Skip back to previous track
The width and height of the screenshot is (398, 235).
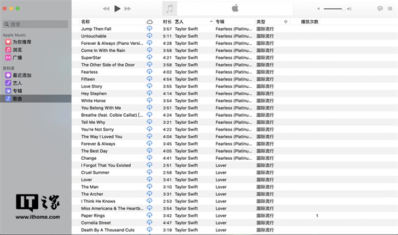point(106,9)
